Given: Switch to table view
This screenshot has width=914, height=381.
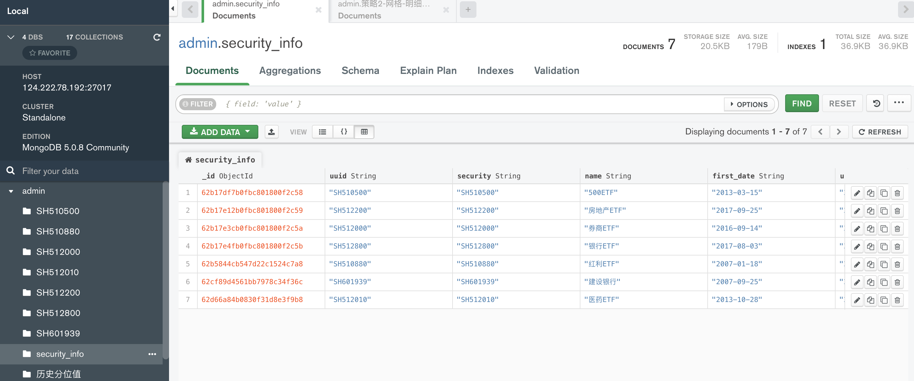Looking at the screenshot, I should point(364,132).
